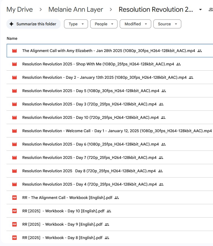The width and height of the screenshot is (213, 246).
Task: Click the video icon for The Alignment Call file
Action: pyautogui.click(x=14, y=51)
